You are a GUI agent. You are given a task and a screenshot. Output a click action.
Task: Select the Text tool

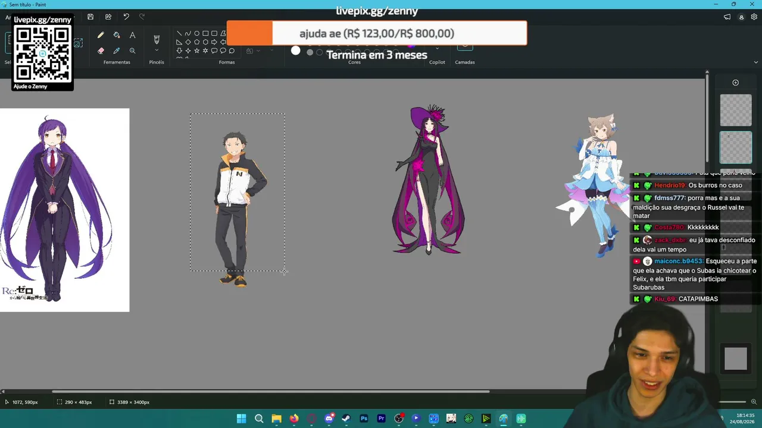(x=132, y=36)
